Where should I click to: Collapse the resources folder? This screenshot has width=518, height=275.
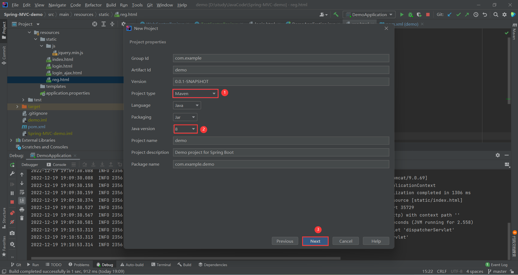click(29, 32)
